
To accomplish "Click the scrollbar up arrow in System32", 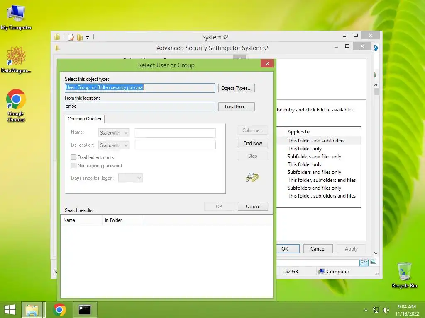I will click(376, 85).
